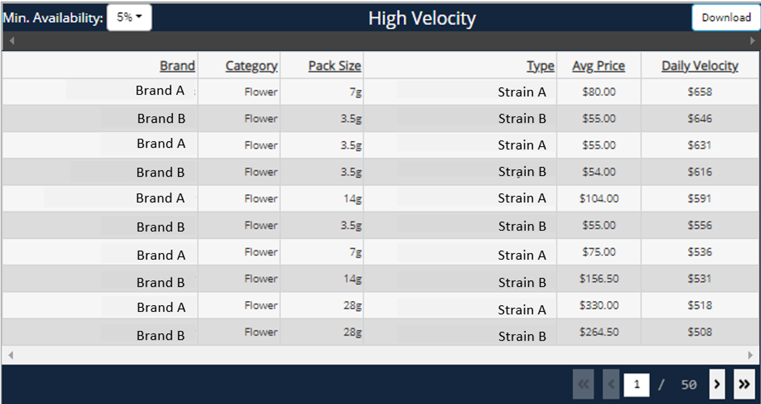The width and height of the screenshot is (761, 404).
Task: Sort by Avg Price column header
Action: pos(598,66)
